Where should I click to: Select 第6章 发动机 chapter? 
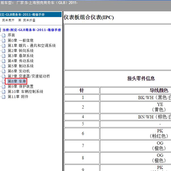point(19,71)
